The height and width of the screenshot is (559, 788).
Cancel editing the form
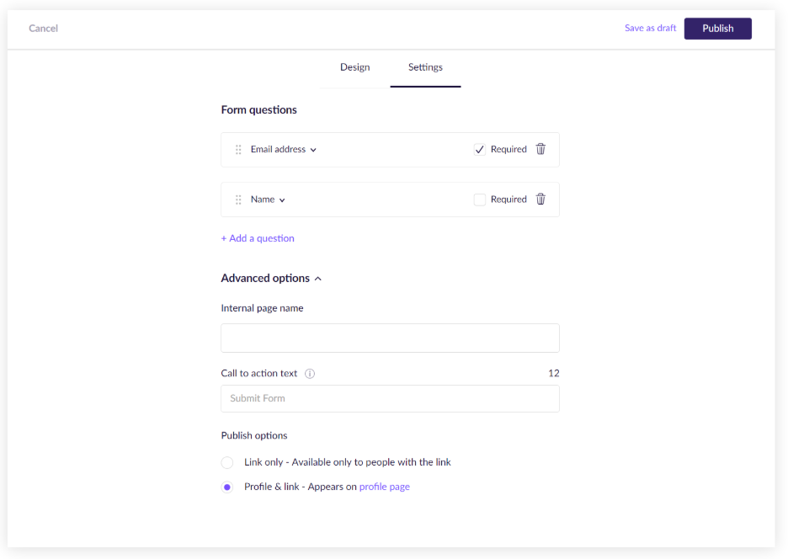[44, 29]
